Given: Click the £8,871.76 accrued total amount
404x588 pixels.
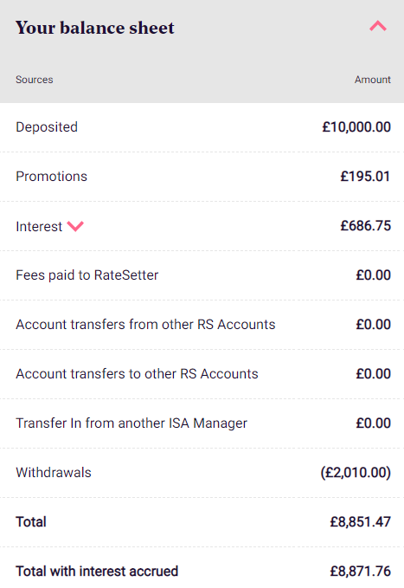Looking at the screenshot, I should (x=360, y=572).
